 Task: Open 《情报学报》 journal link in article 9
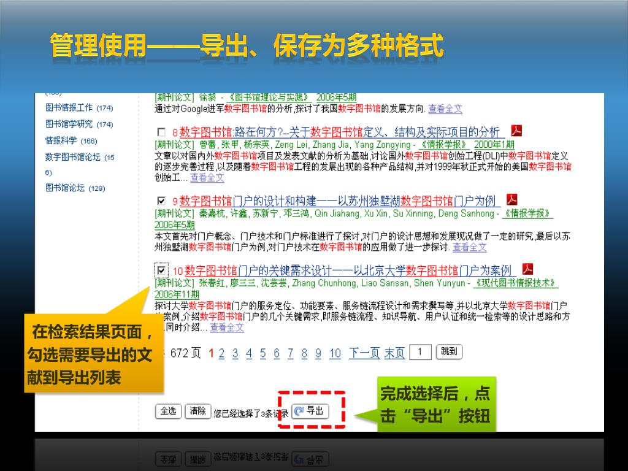527,213
